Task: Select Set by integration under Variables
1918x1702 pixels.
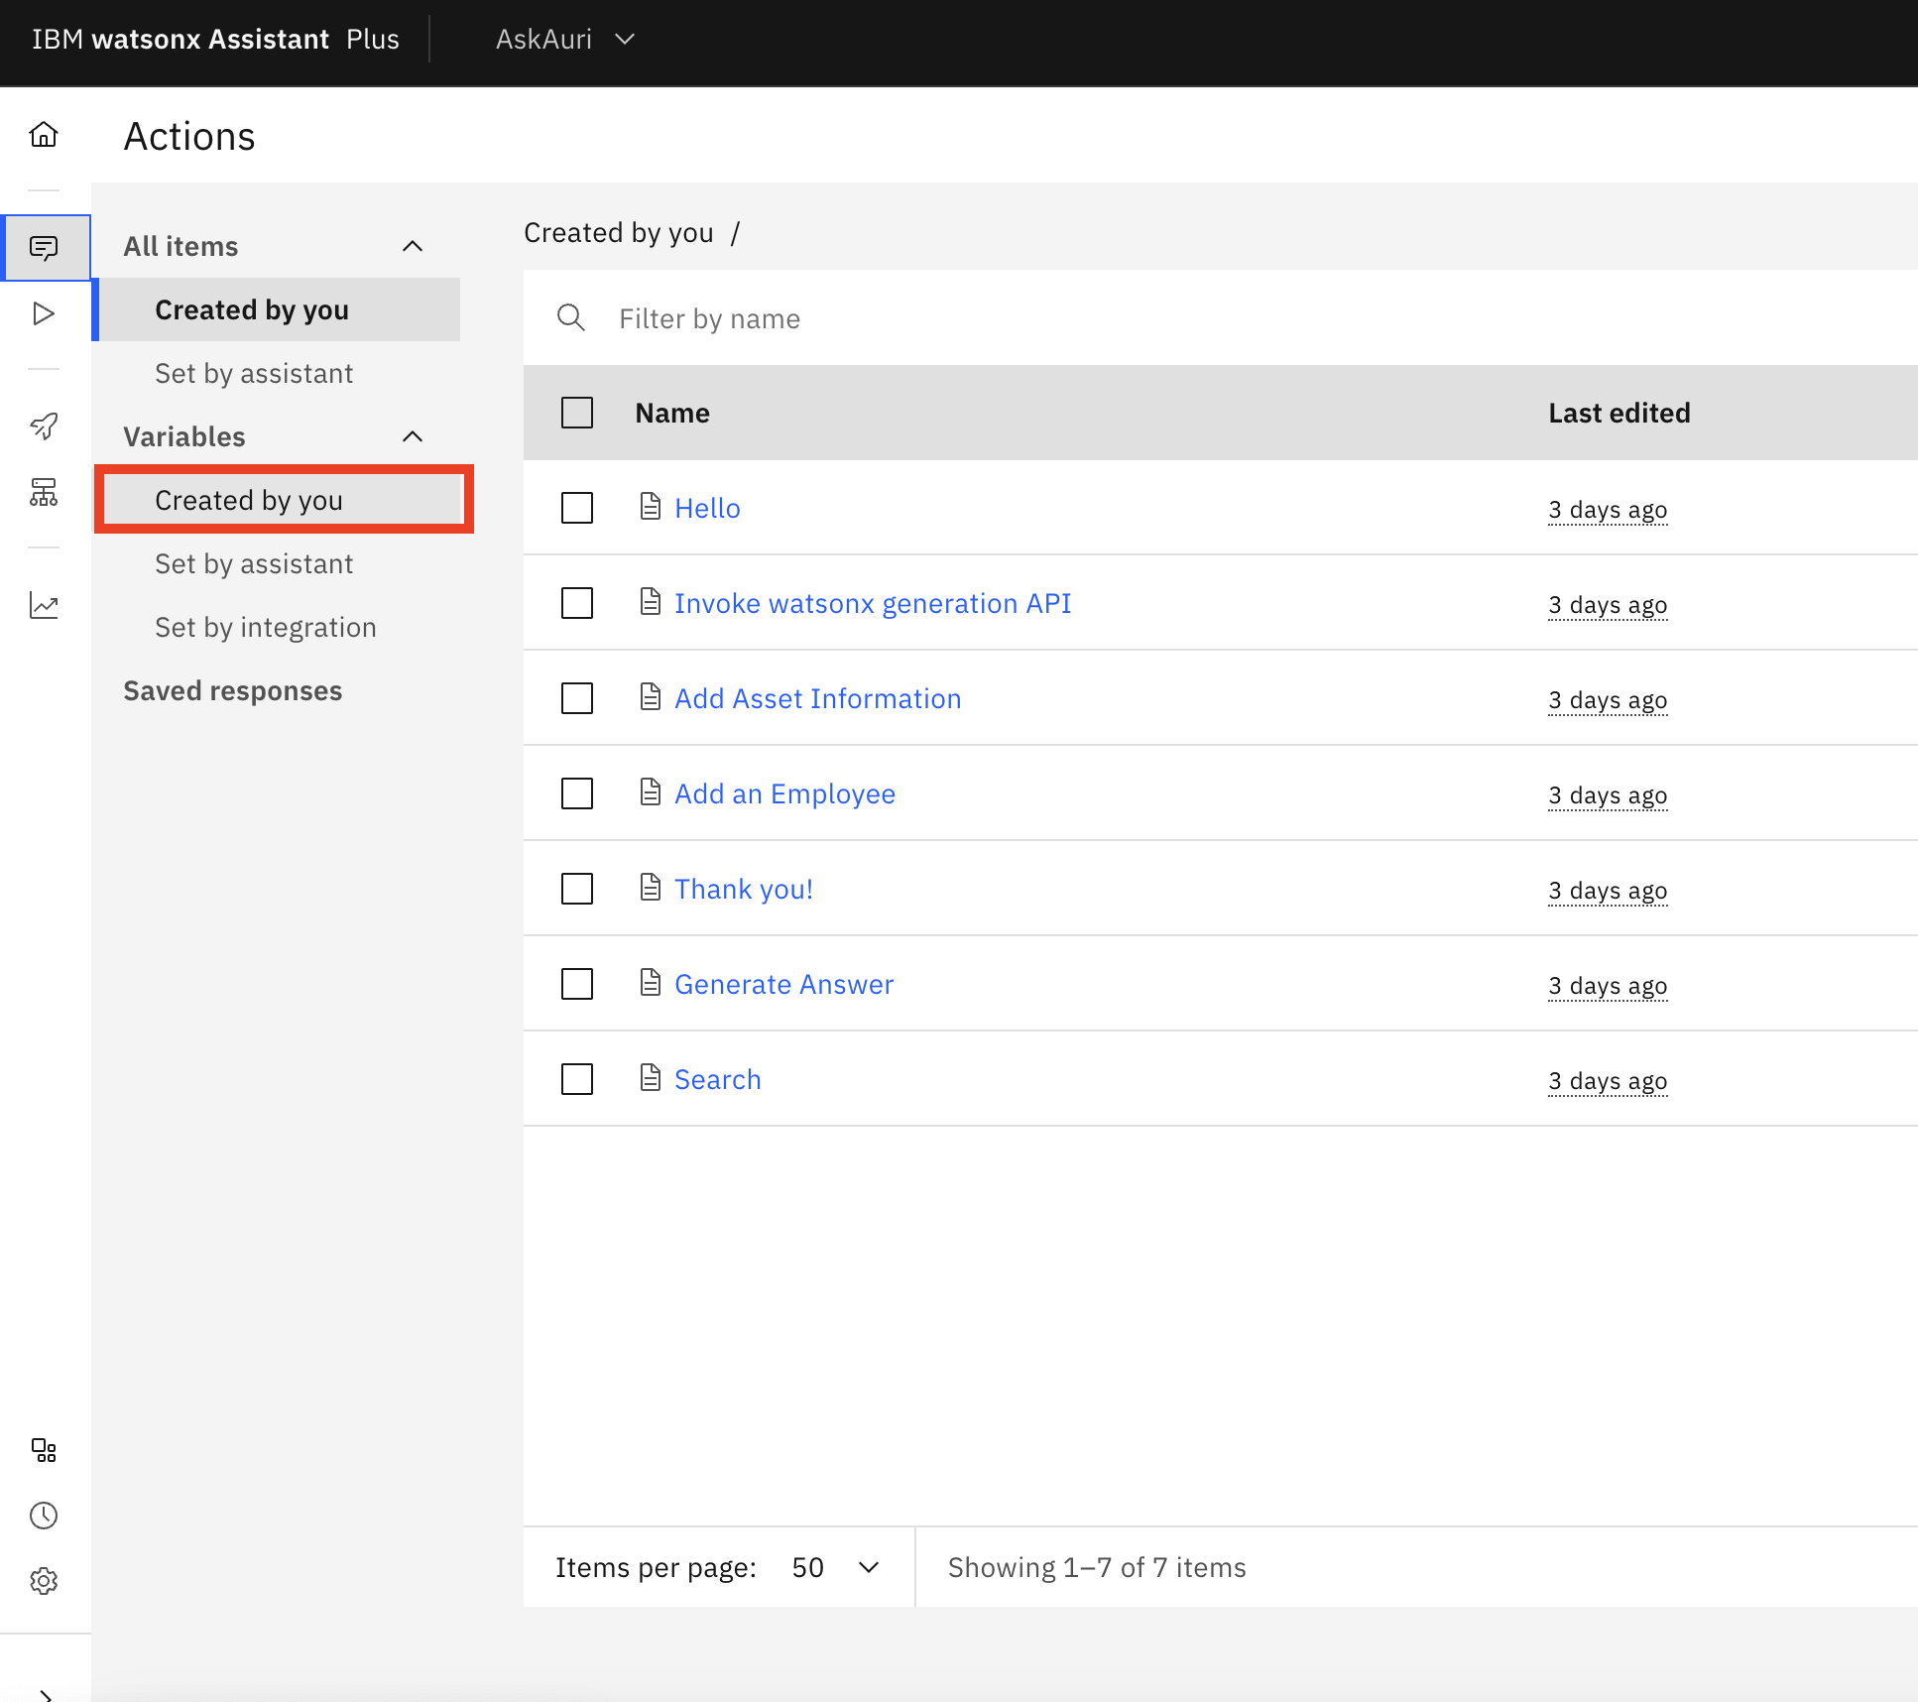Action: [279, 627]
